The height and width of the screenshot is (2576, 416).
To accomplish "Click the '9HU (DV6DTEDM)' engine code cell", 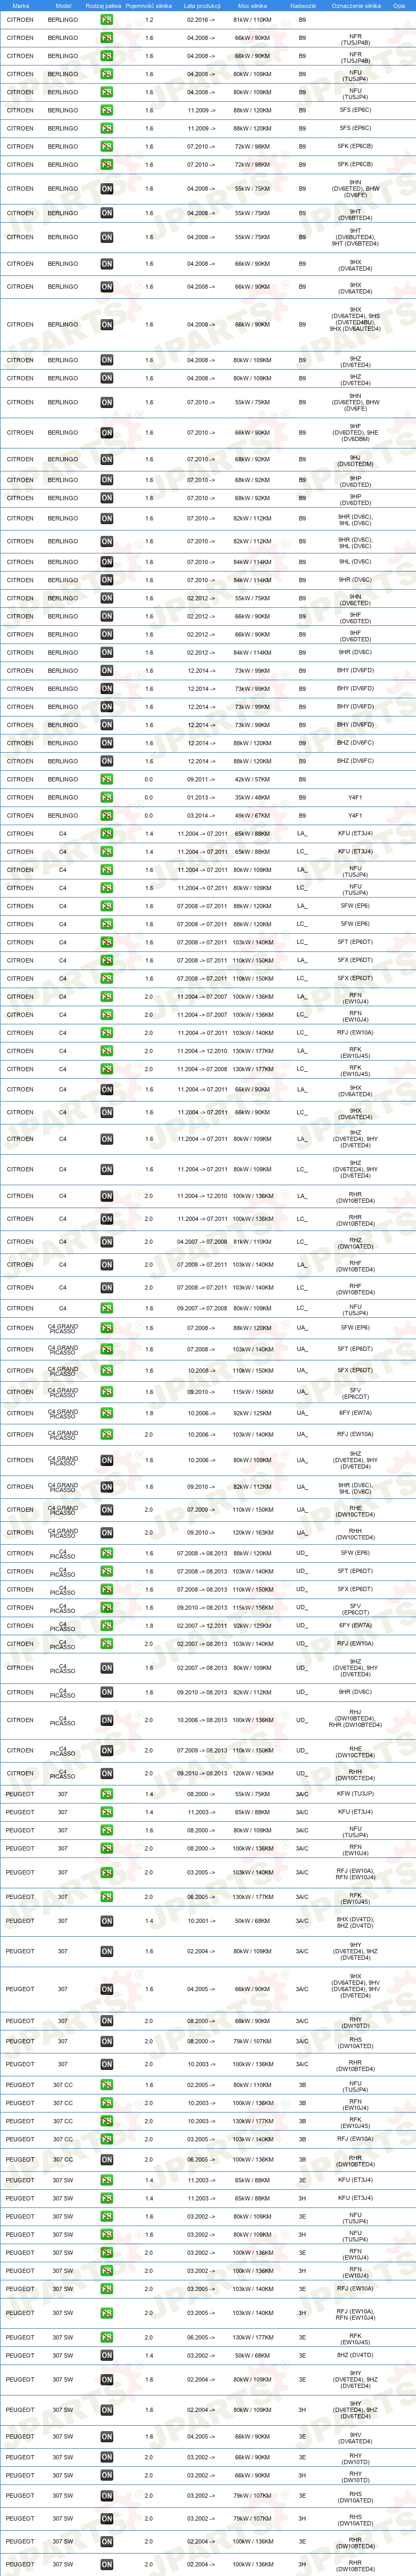I will [356, 460].
